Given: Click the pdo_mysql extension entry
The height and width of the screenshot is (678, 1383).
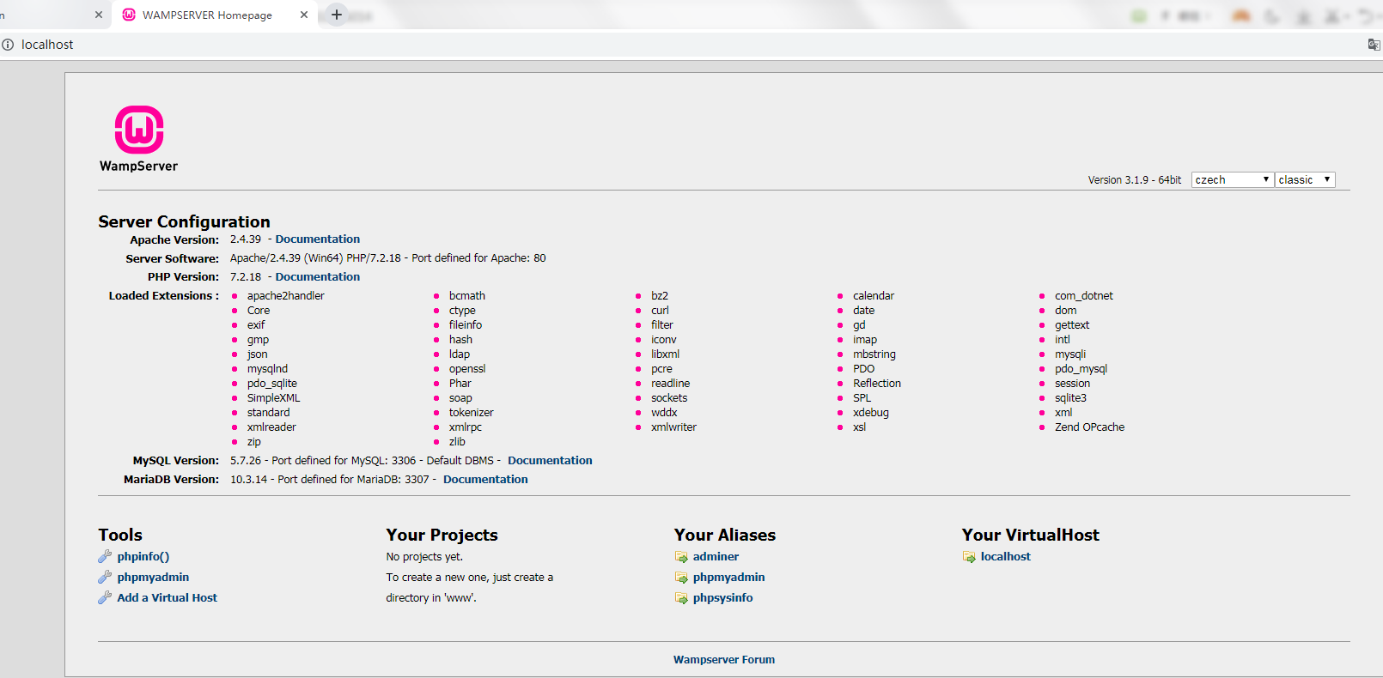Looking at the screenshot, I should click(x=1081, y=369).
